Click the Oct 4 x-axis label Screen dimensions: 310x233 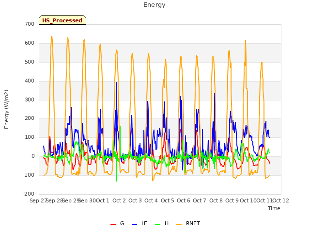click(x=151, y=200)
